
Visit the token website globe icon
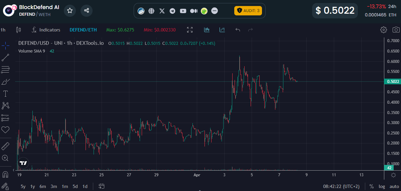[x=151, y=11]
